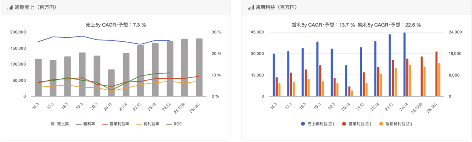Viewport: 472px width, 142px height.
Task: Click gray 25.12C consensus sales bar
Action: tap(199, 67)
